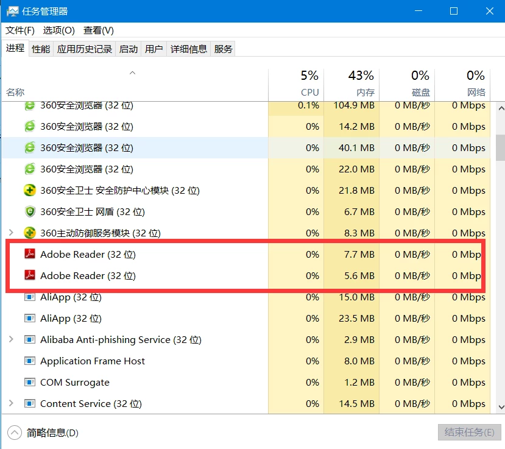Click the 1.2 MB memory cell
Viewport: 505px width, 449px height.
click(351, 383)
